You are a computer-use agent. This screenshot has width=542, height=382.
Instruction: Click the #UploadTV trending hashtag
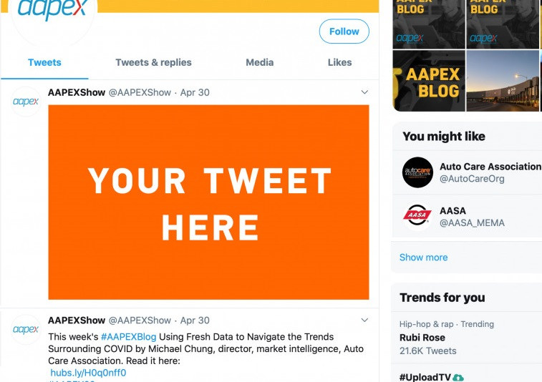tap(425, 377)
